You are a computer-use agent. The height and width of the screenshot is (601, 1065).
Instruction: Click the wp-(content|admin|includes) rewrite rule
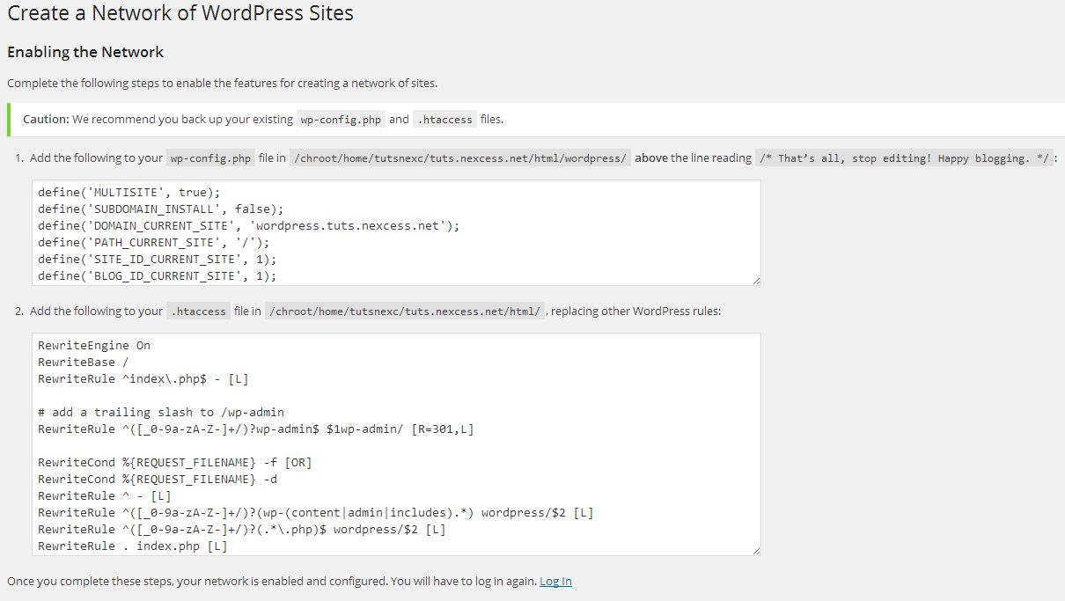(x=316, y=512)
